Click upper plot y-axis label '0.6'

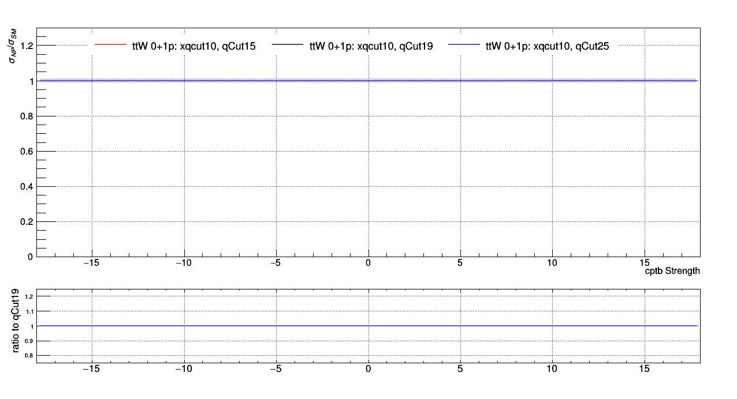[25, 152]
